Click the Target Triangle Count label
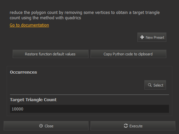Viewport: 179px width, 134px height. point(33,100)
